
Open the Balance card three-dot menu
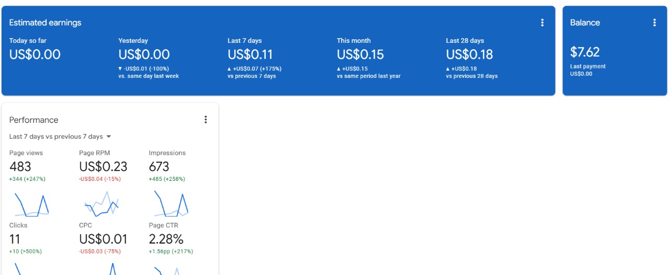pos(654,22)
